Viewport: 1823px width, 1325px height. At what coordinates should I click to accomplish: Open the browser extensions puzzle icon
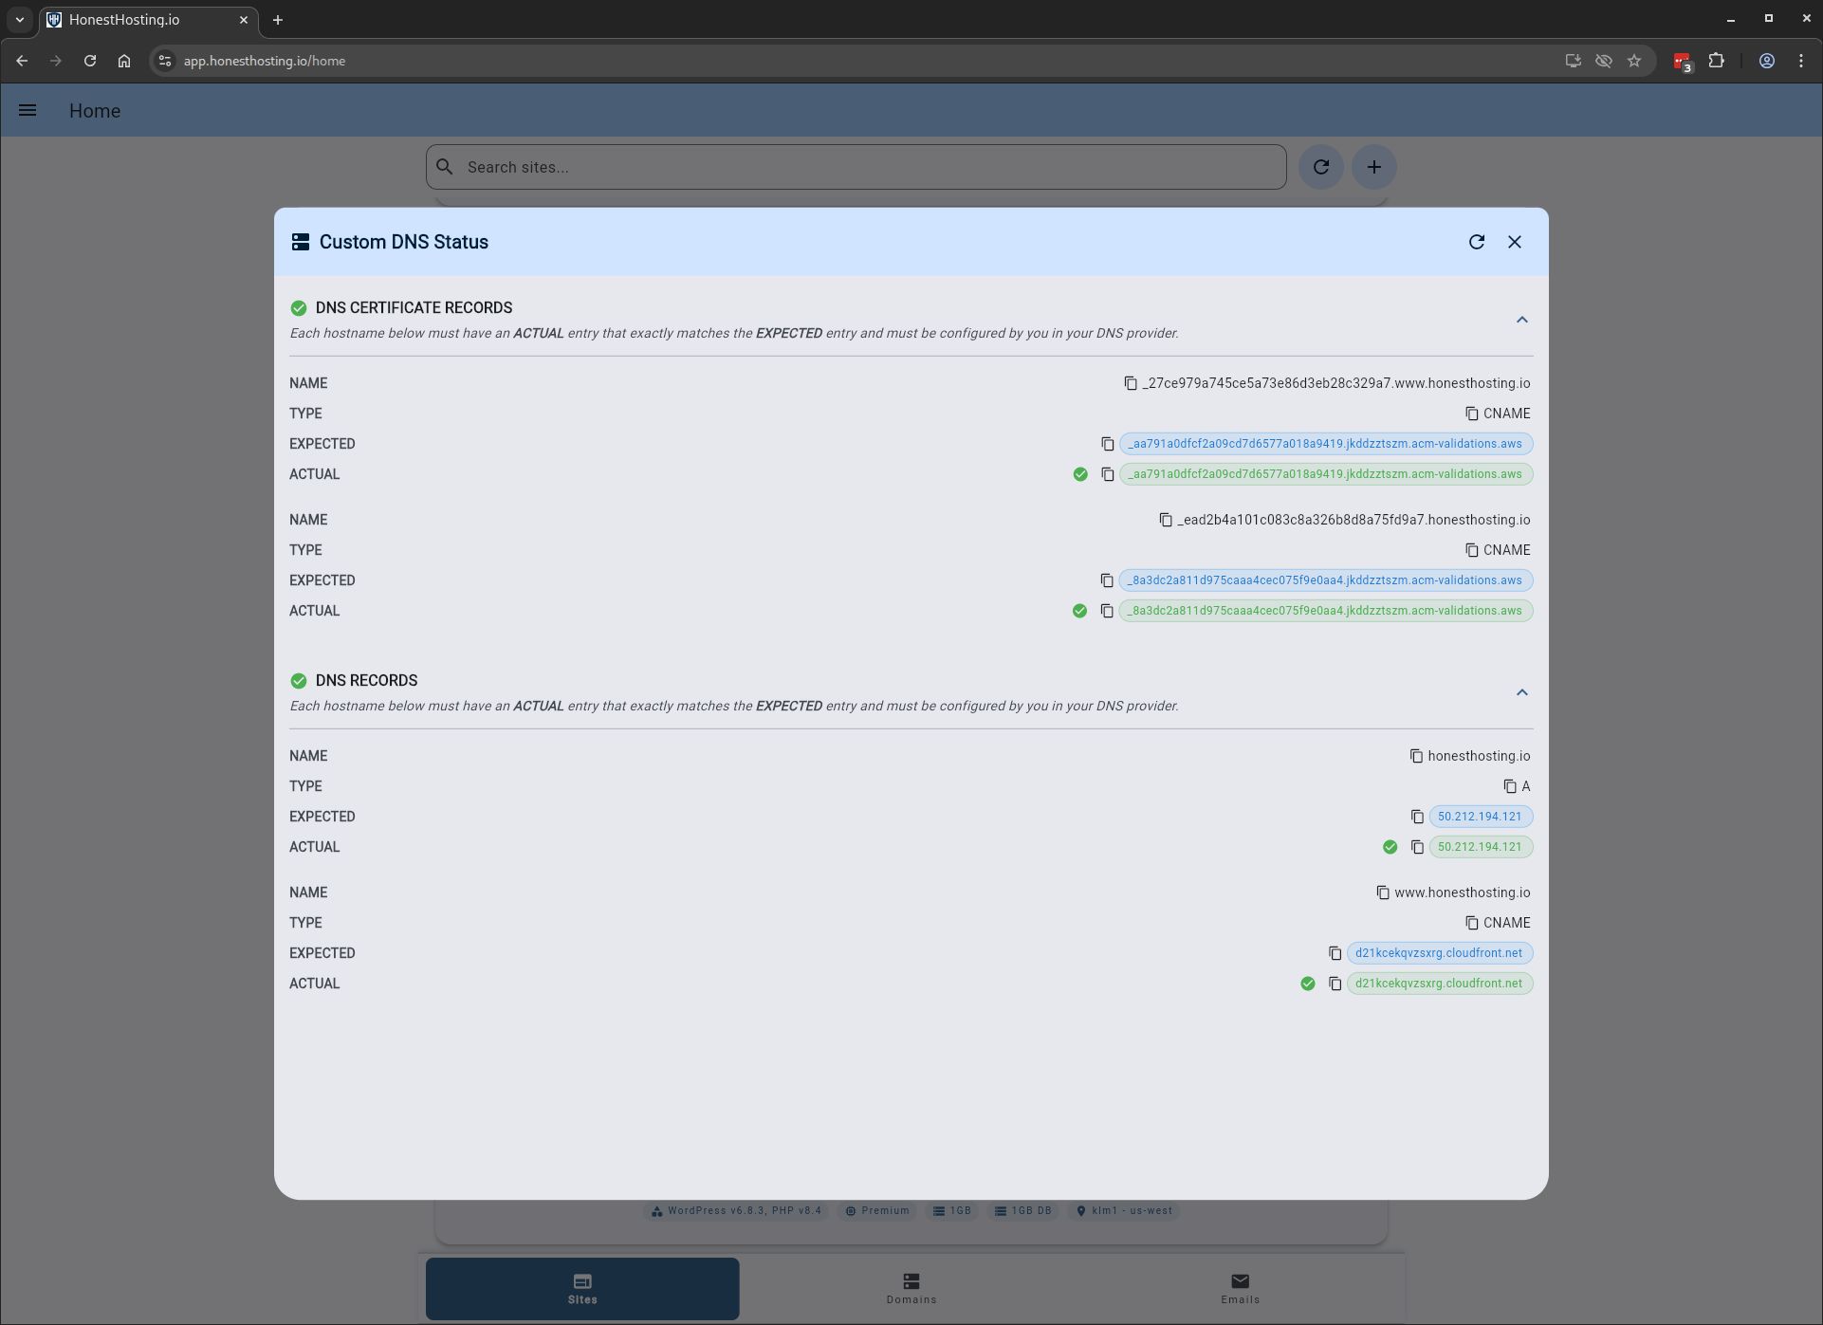1716,61
